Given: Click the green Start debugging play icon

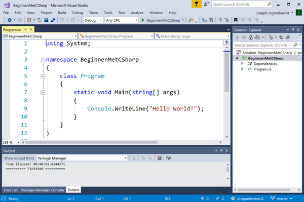Looking at the screenshot, I should pyautogui.click(x=143, y=20).
